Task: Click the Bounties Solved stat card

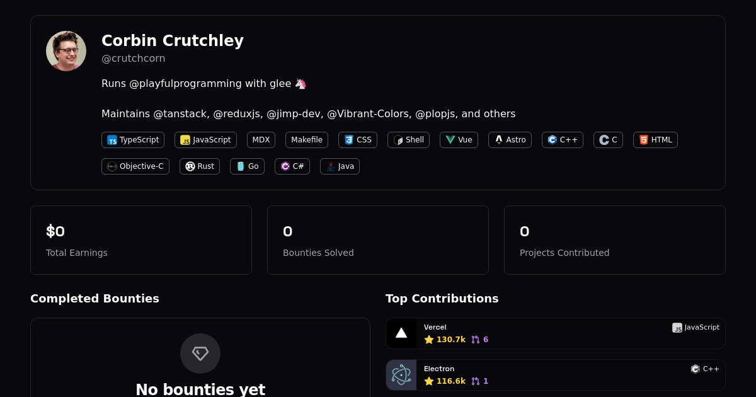Action: (x=378, y=240)
